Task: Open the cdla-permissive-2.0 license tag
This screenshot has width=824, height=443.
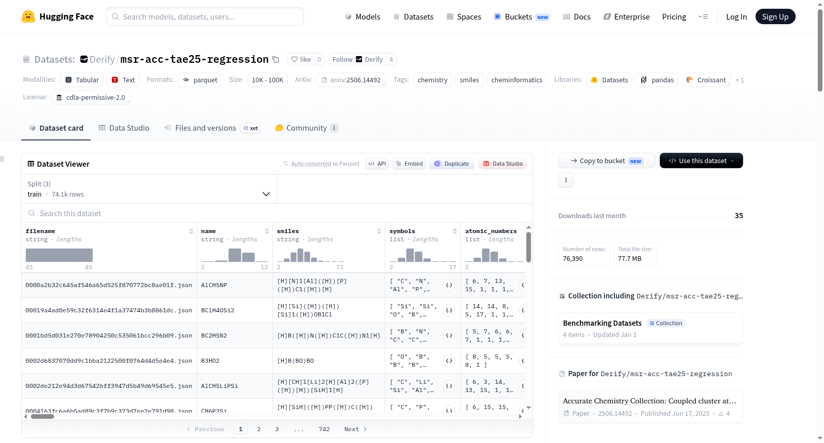Action: coord(91,97)
